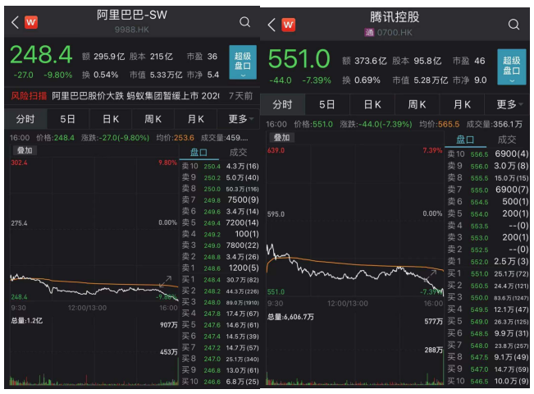This screenshot has height=394, width=534.
Task: Select the Tencent 买7 row at 548.0
Action: (x=488, y=346)
